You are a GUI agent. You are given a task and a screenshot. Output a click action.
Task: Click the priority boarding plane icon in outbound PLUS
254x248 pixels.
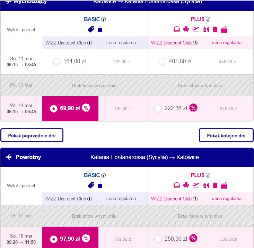tap(196, 30)
